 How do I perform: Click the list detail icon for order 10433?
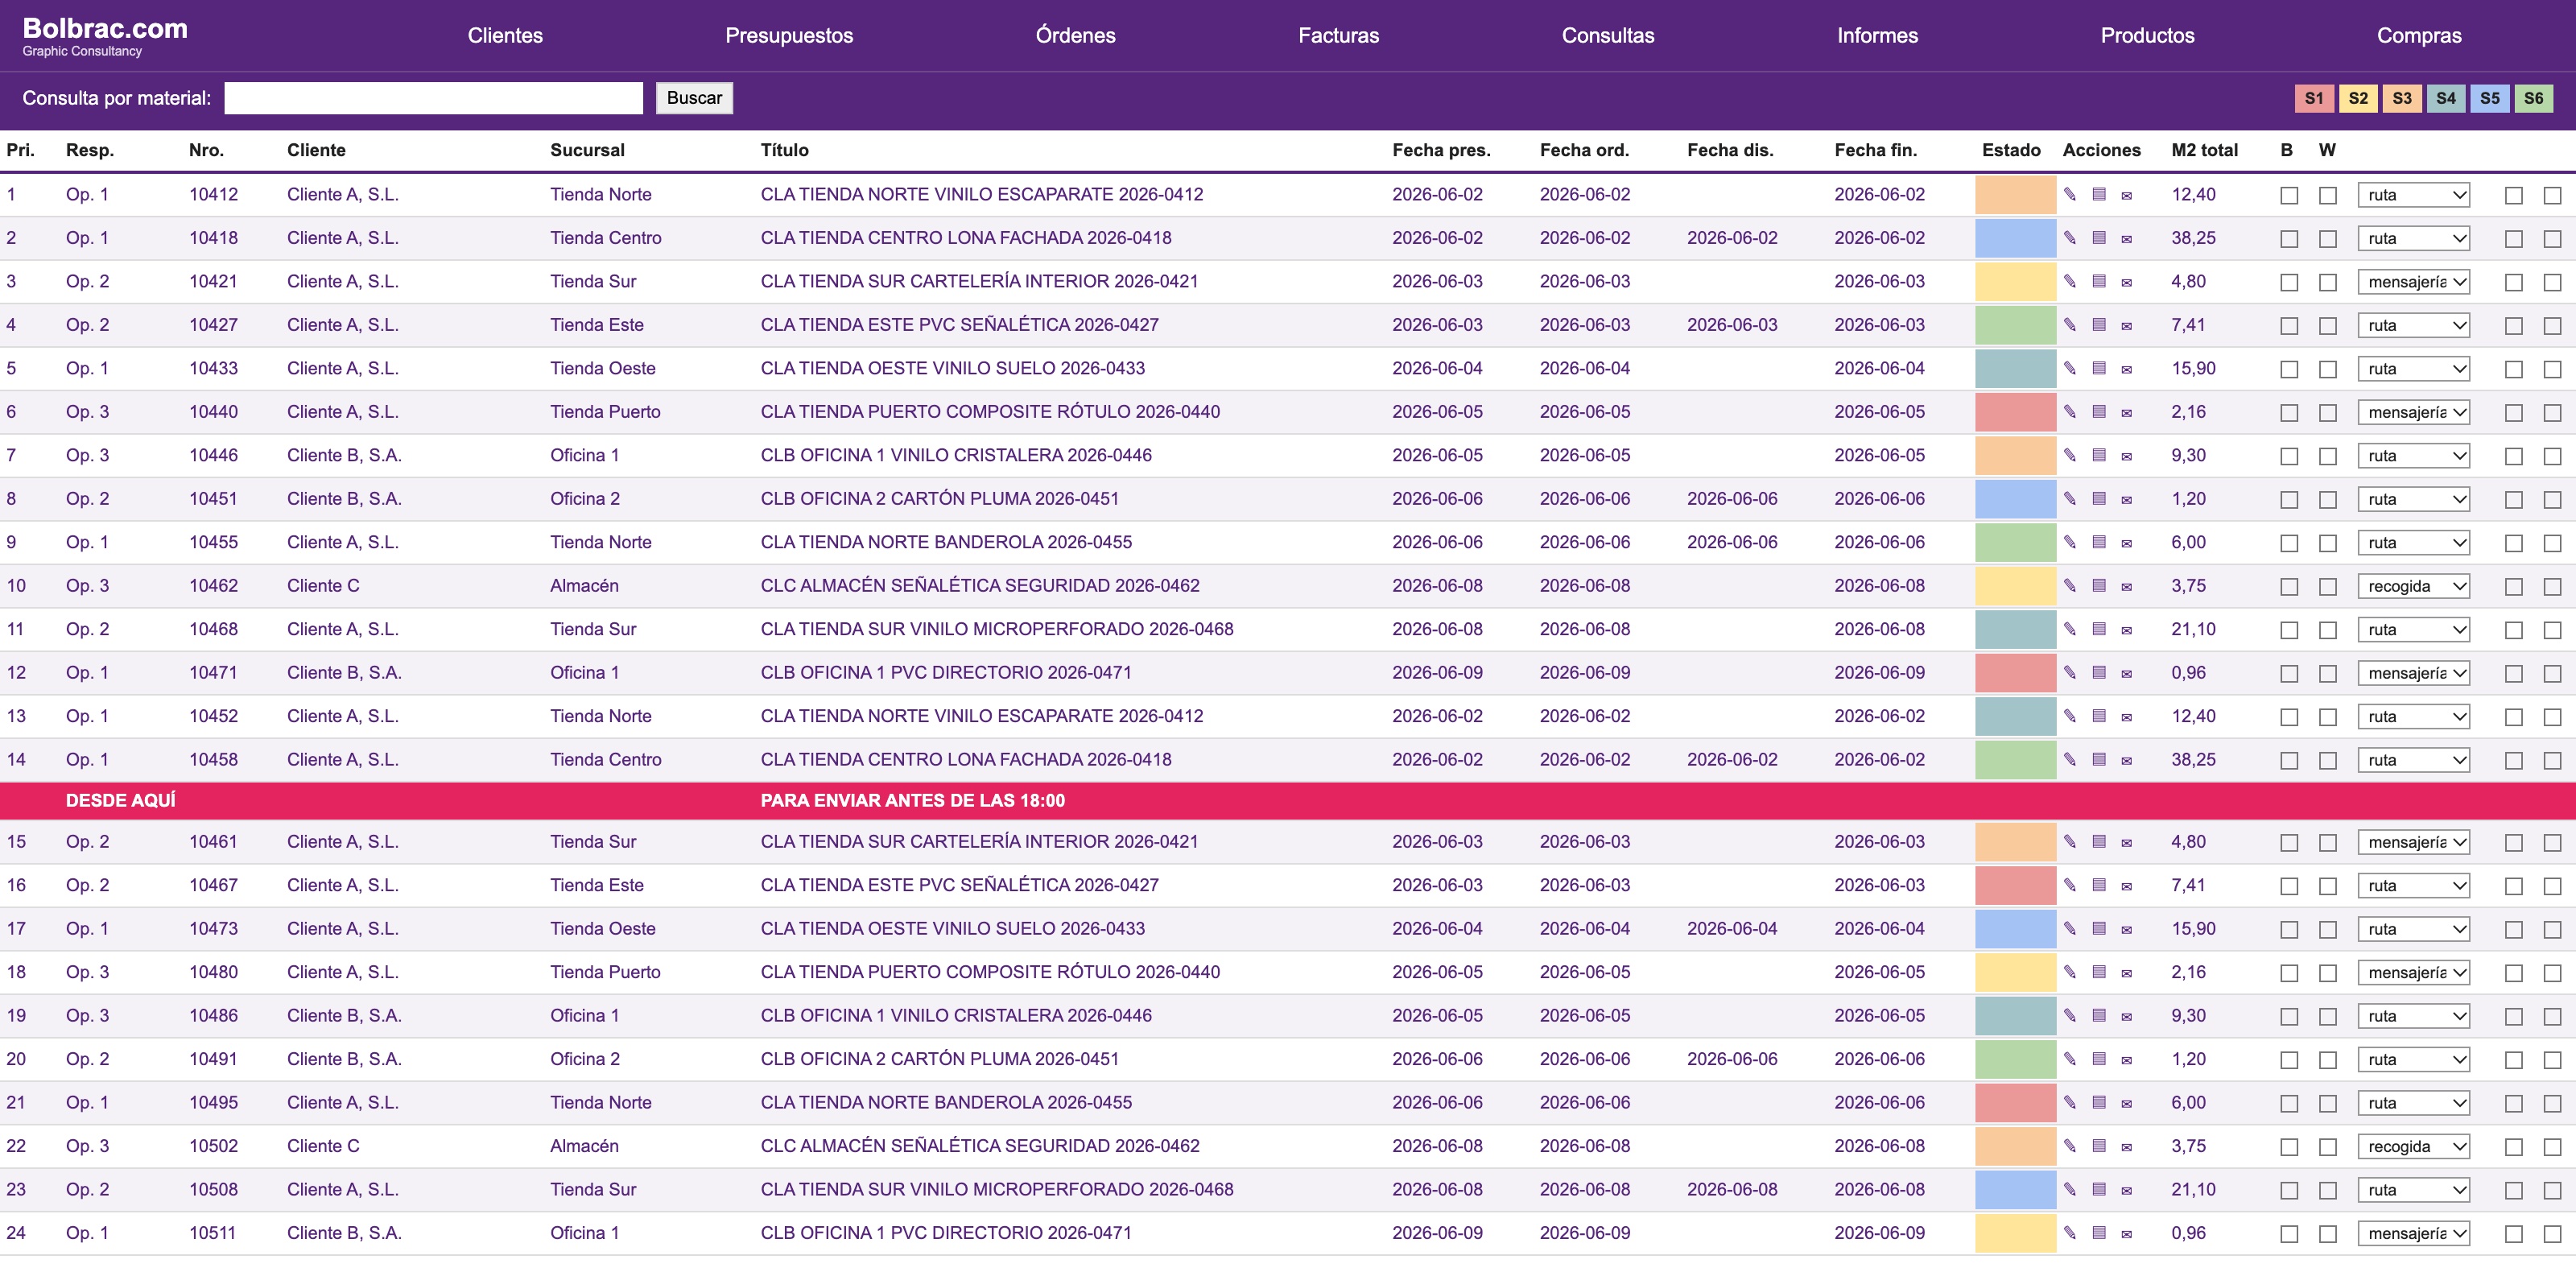click(x=2099, y=368)
